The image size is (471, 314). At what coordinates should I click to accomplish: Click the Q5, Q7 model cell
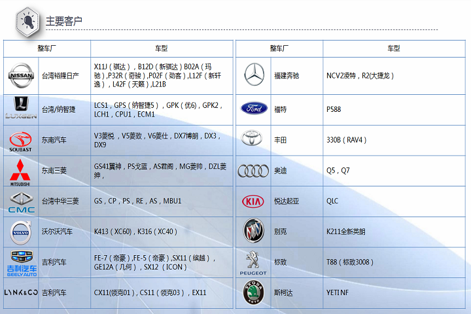[338, 171]
